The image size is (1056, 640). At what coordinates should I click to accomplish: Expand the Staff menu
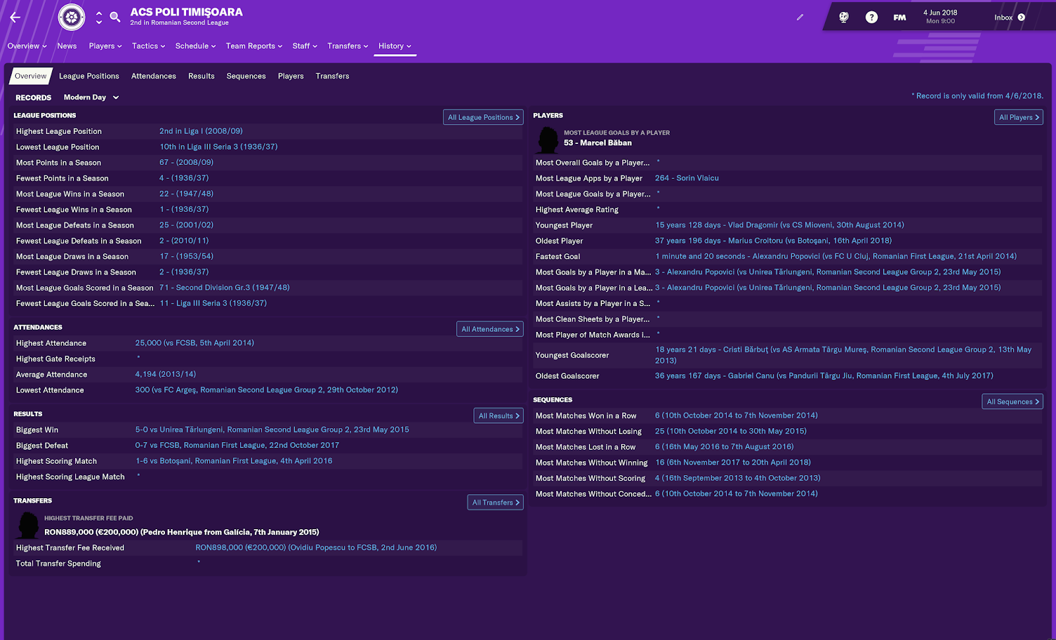coord(305,46)
